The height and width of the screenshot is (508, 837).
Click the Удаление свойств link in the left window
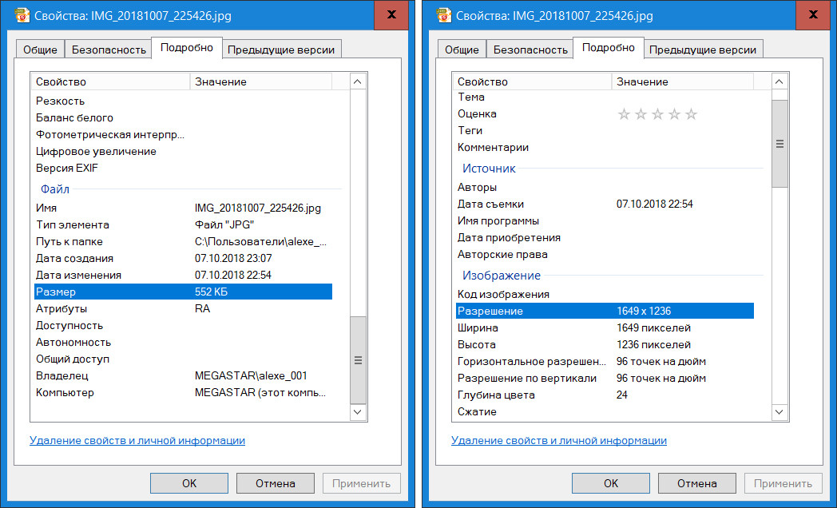[137, 440]
